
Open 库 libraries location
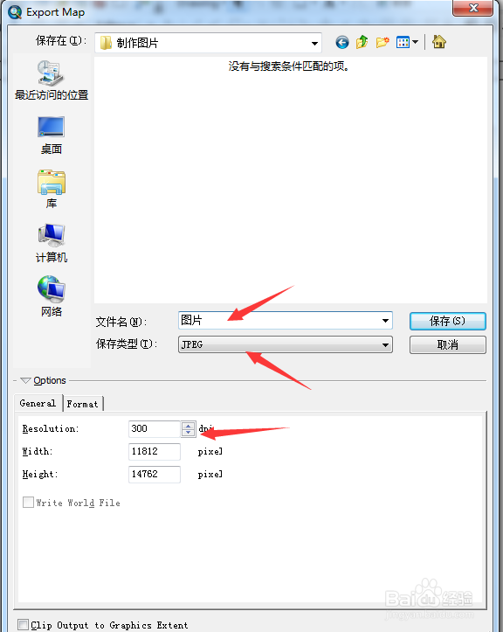[52, 189]
